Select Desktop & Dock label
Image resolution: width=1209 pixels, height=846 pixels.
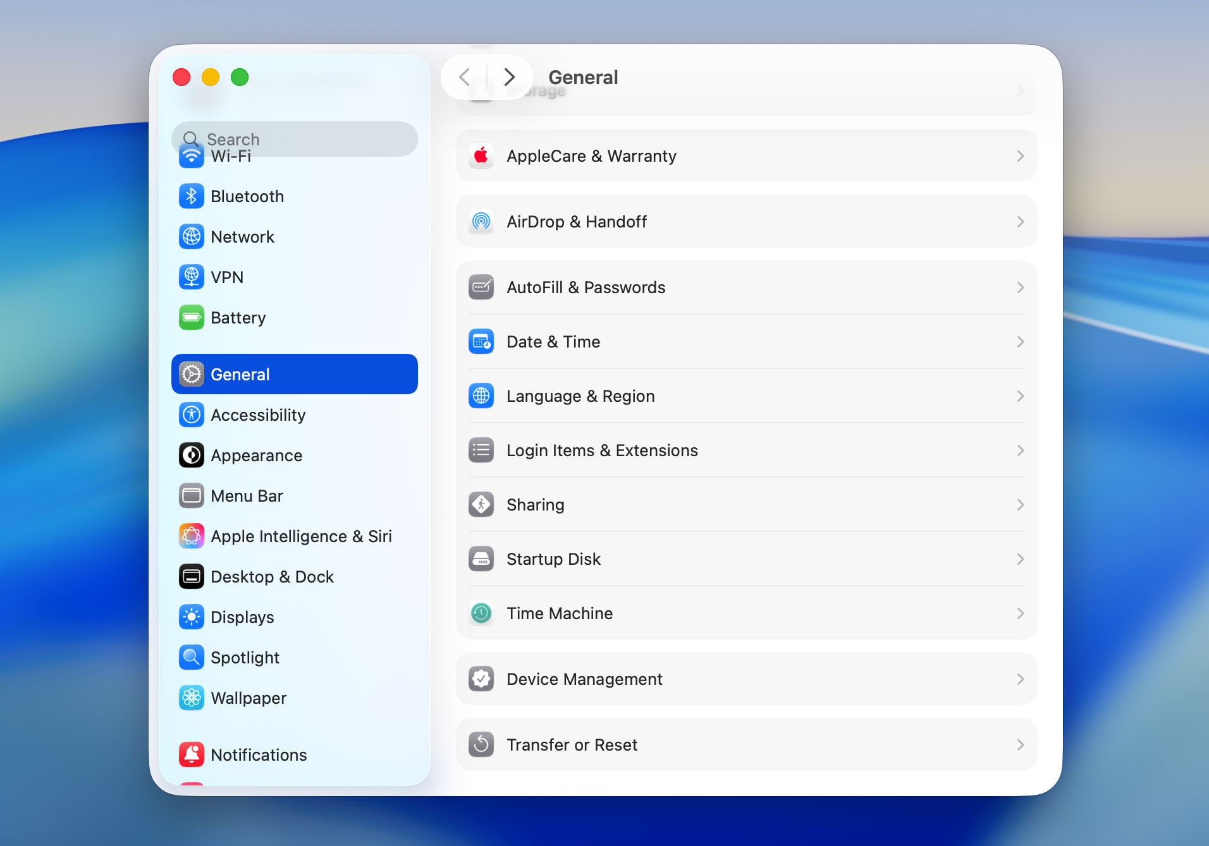tap(272, 577)
